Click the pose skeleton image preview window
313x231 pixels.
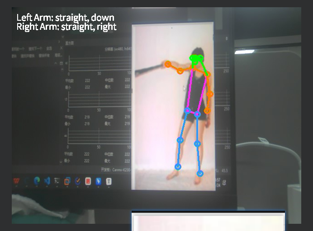click(173, 106)
